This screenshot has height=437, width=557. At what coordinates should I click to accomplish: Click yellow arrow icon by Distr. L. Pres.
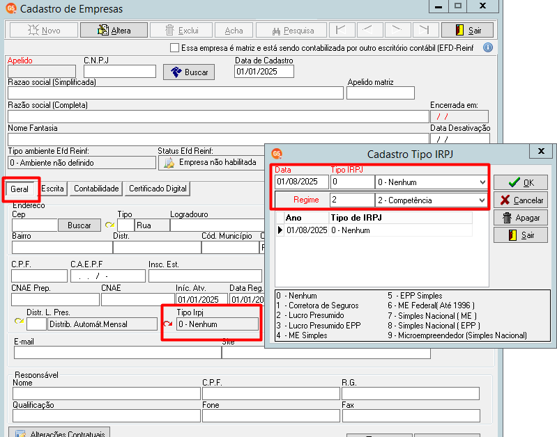pos(20,321)
